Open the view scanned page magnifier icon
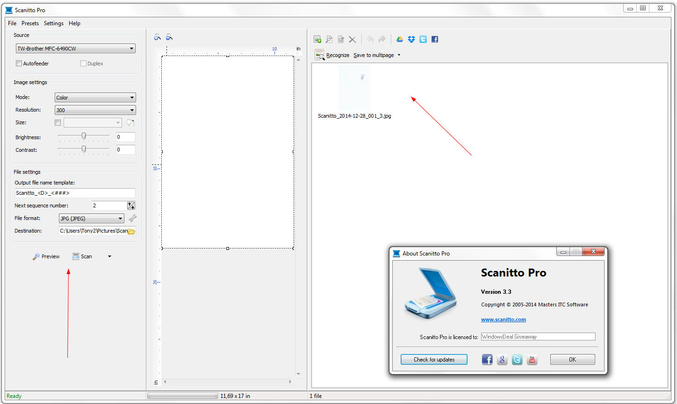 [x=329, y=39]
